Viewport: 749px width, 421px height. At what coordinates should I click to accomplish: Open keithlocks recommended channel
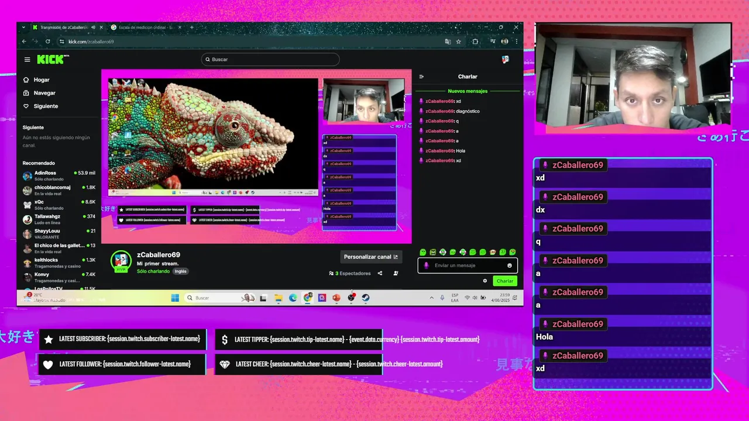pyautogui.click(x=59, y=263)
